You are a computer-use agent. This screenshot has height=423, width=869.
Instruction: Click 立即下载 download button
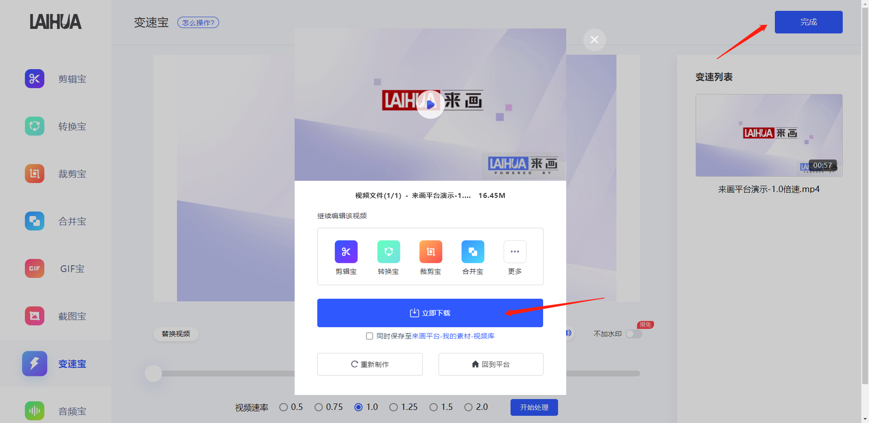(430, 313)
